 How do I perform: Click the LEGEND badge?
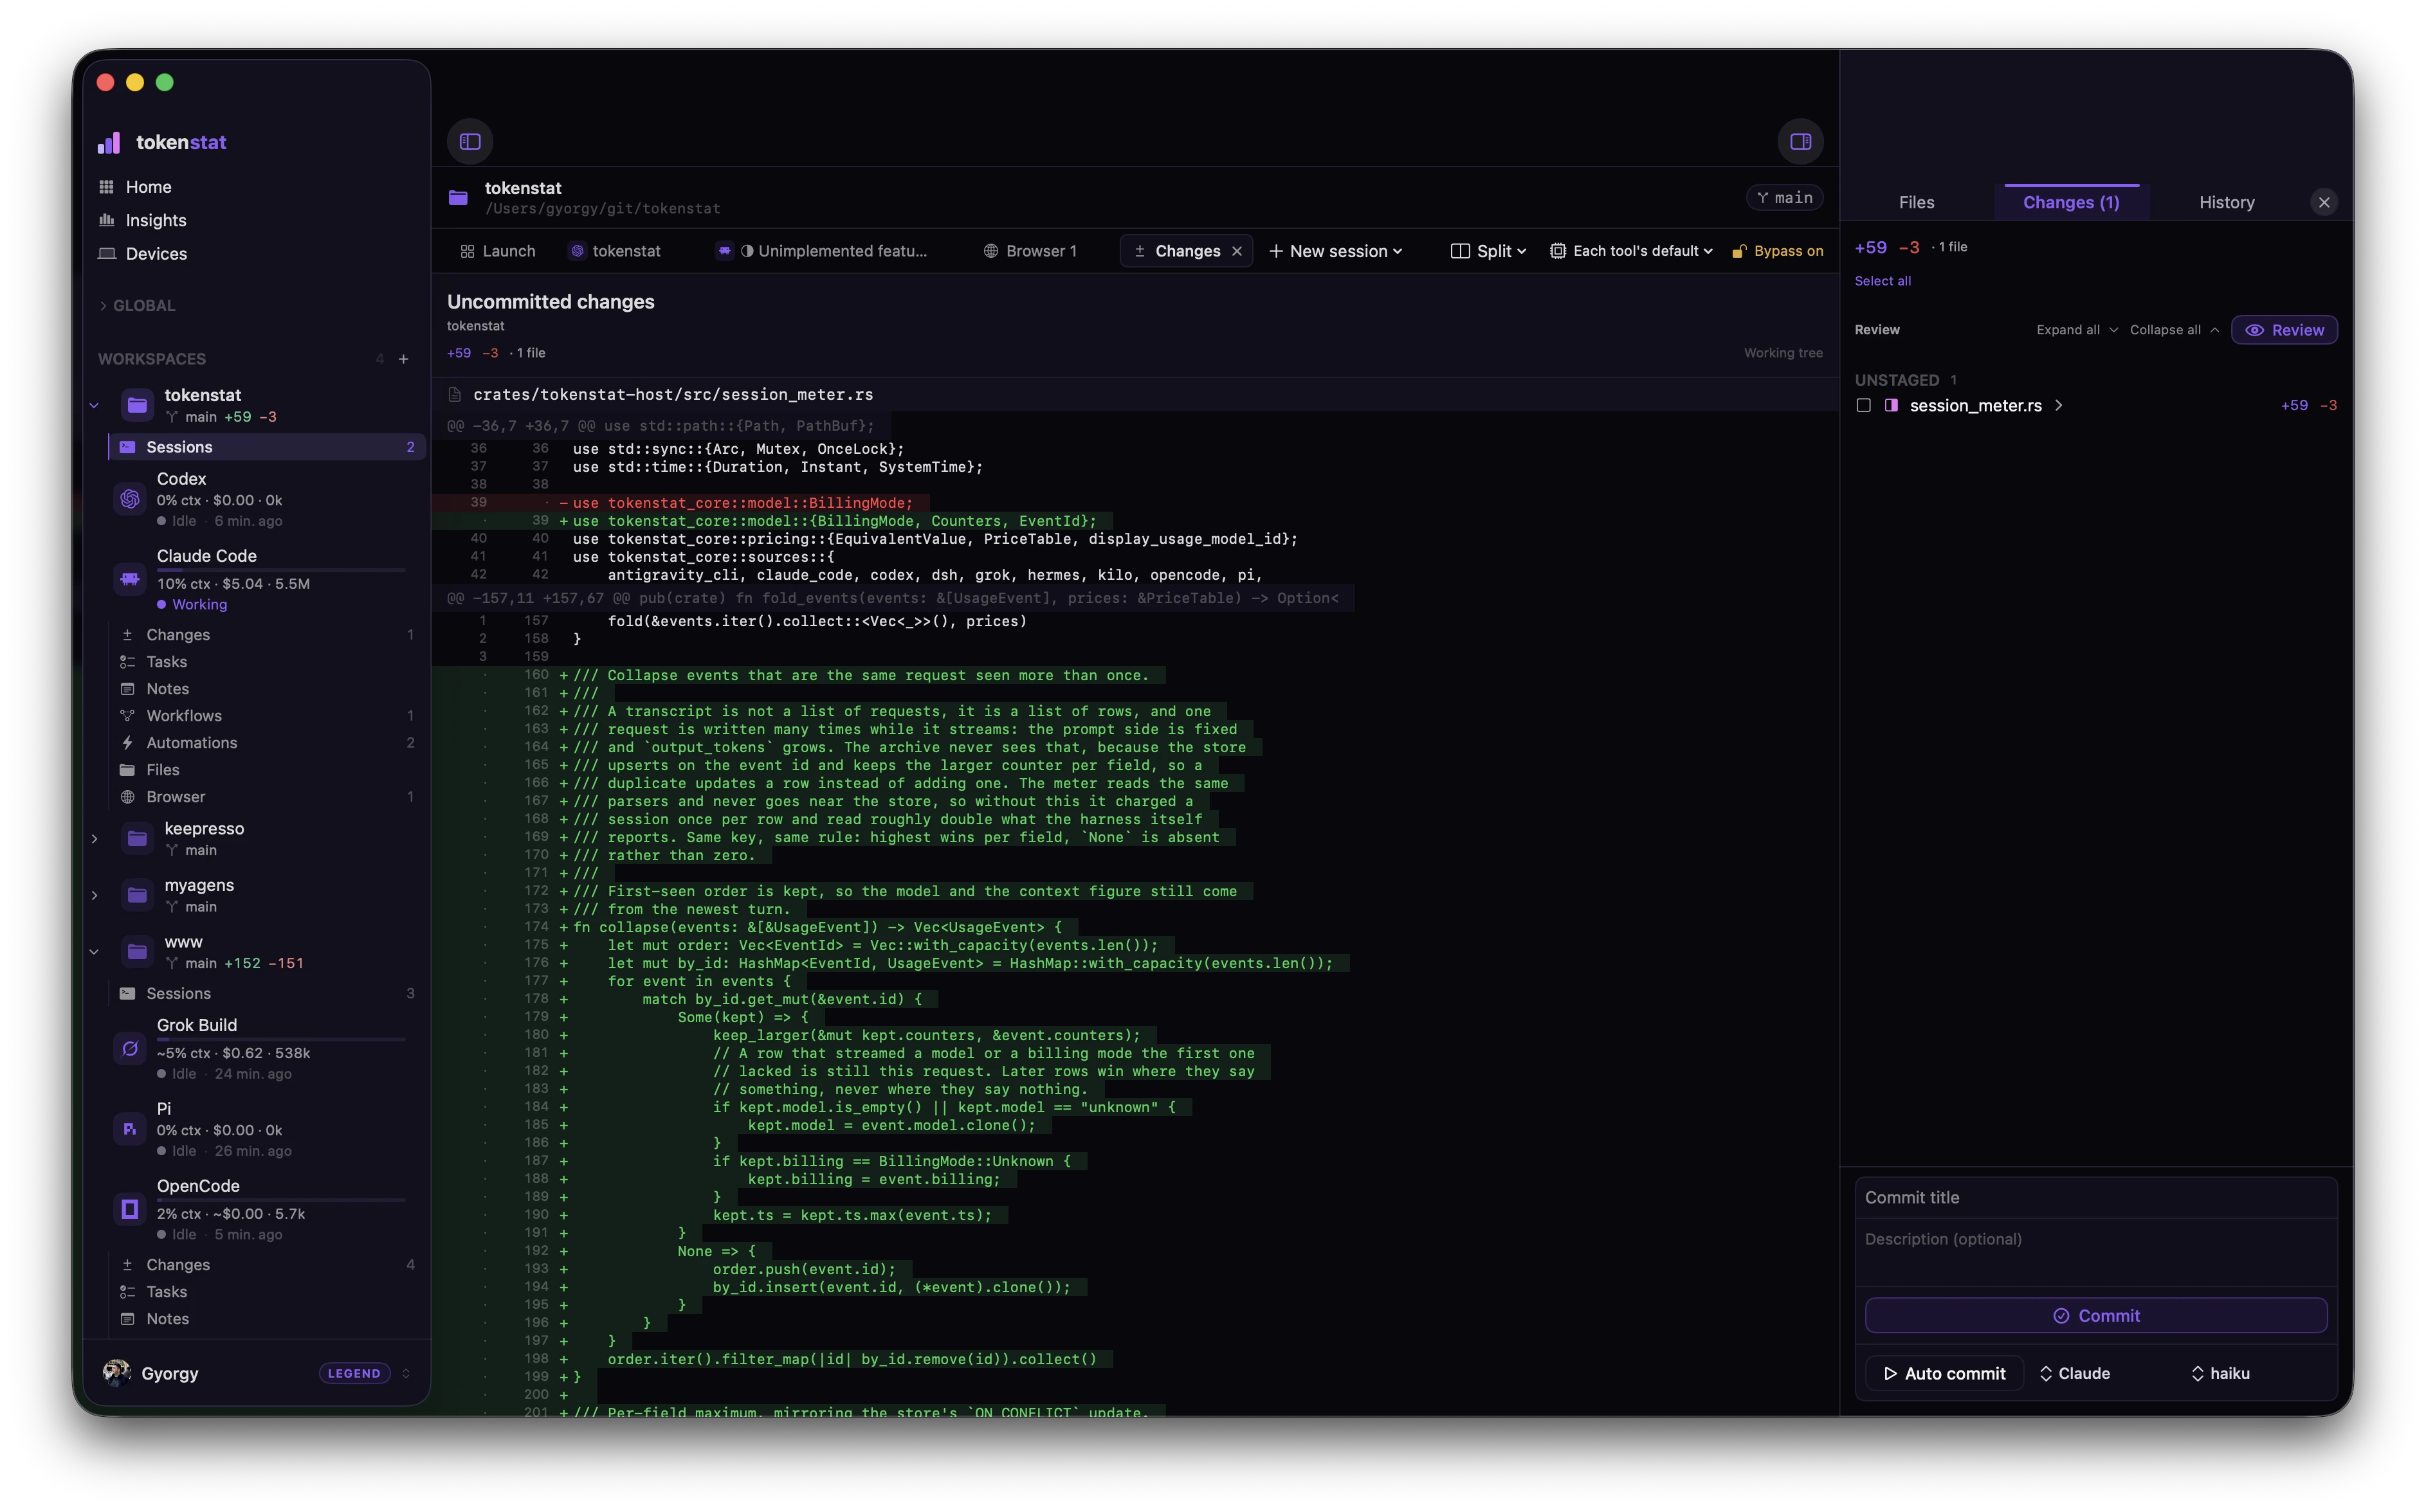click(354, 1373)
